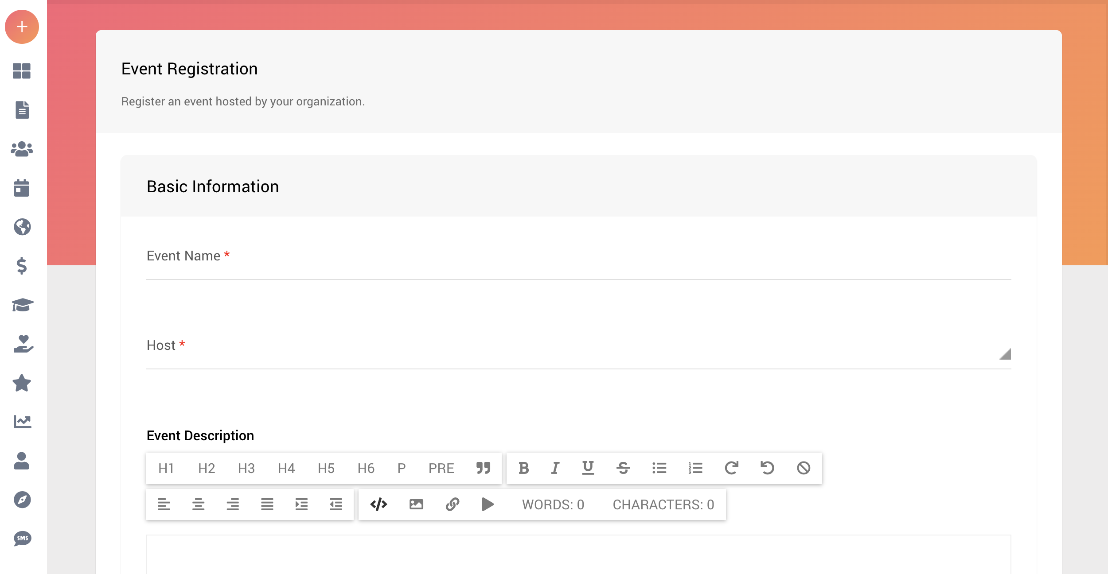Open the star icon in sidebar
Viewport: 1108px width, 574px height.
point(22,383)
